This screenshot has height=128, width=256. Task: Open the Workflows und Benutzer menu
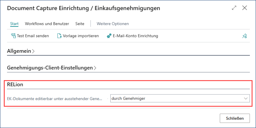47,24
